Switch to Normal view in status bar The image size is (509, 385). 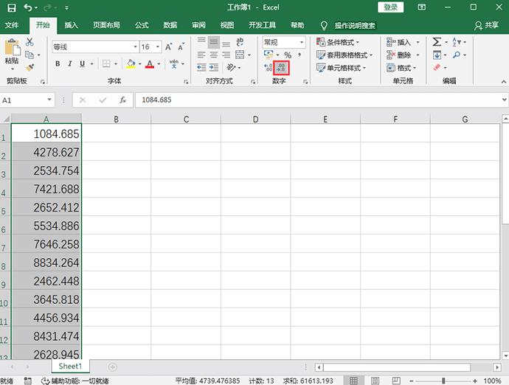tap(353, 381)
